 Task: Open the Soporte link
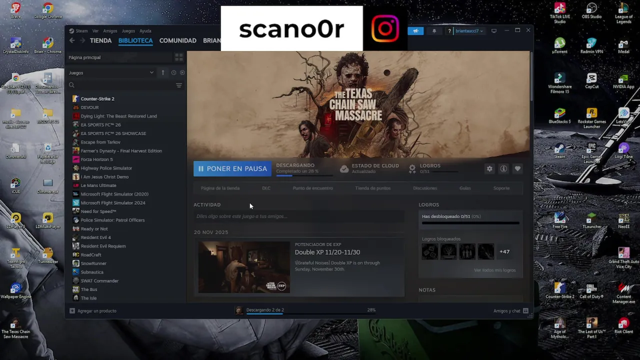click(x=501, y=188)
